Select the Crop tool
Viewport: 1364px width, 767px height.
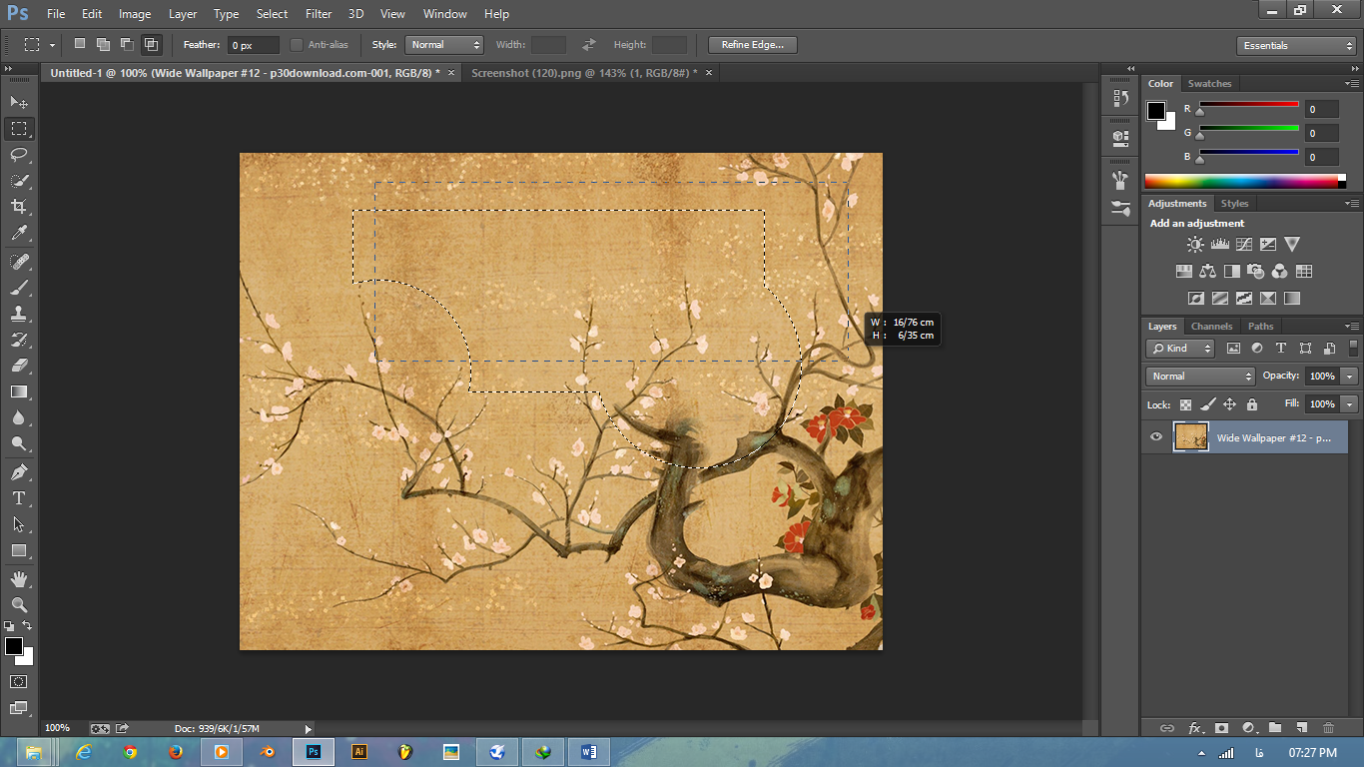pos(19,207)
